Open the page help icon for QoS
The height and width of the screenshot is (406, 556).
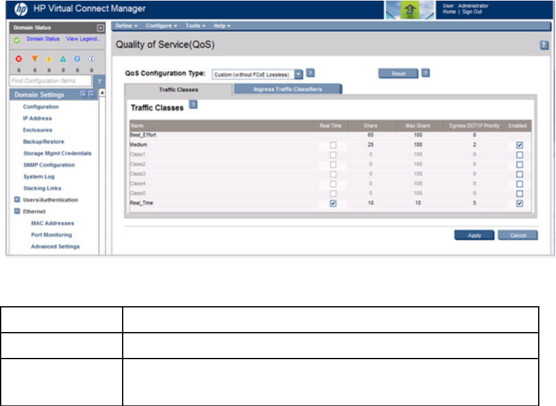[x=544, y=45]
